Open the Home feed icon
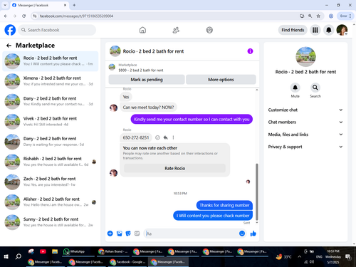This screenshot has height=267, width=356. coord(142,30)
